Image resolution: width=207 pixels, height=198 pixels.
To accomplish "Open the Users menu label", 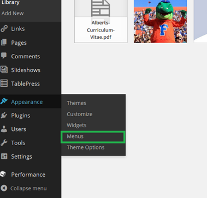I will click(19, 129).
